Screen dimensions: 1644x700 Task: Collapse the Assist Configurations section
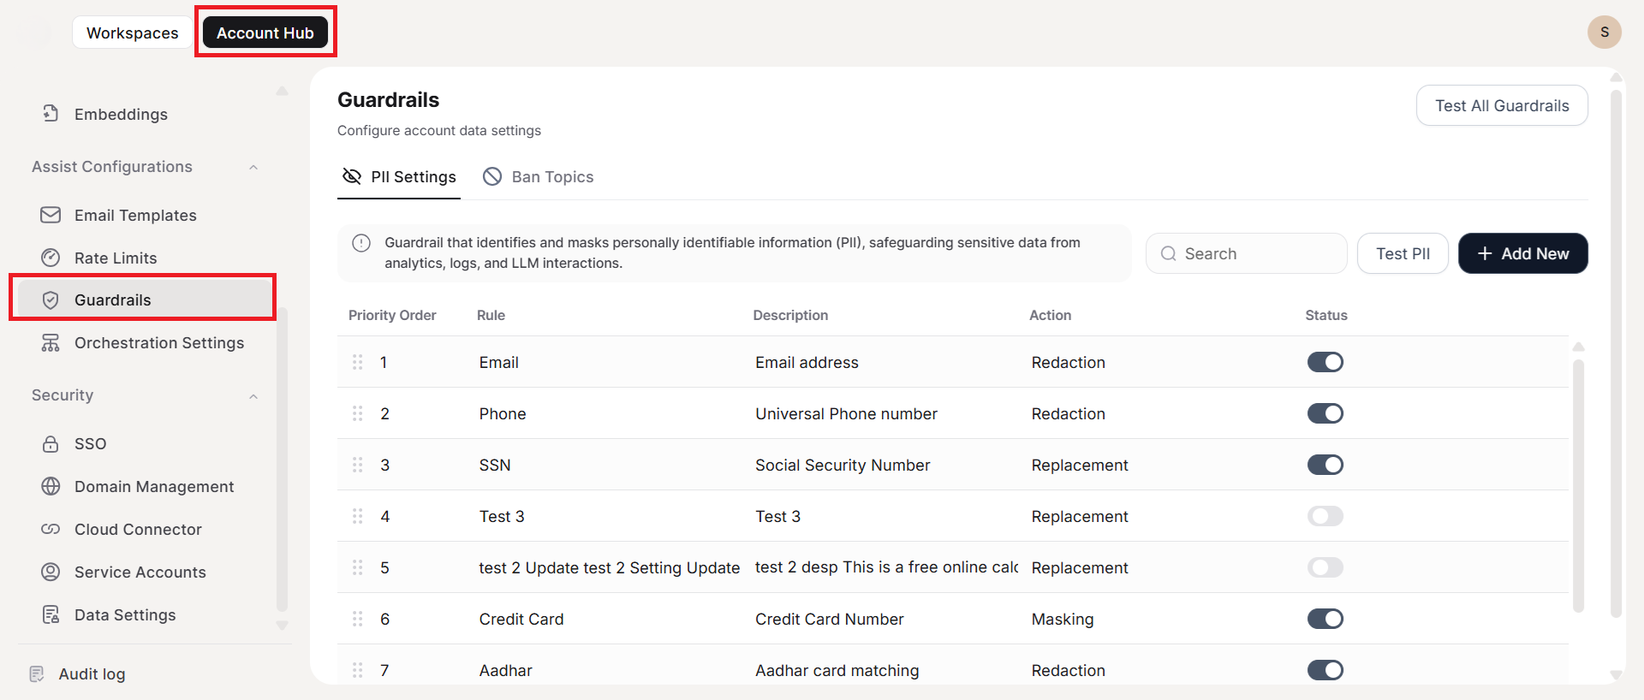(253, 167)
